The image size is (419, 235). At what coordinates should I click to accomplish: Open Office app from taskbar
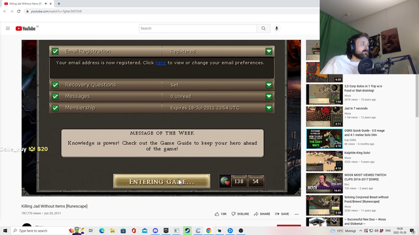[134, 230]
